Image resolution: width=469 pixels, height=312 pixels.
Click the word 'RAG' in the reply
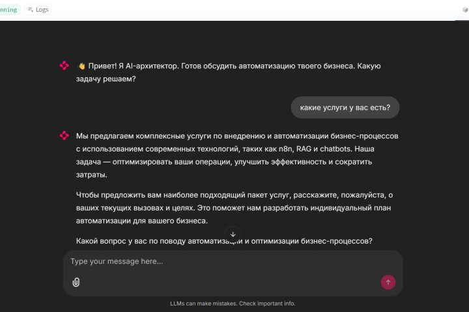tap(304, 149)
